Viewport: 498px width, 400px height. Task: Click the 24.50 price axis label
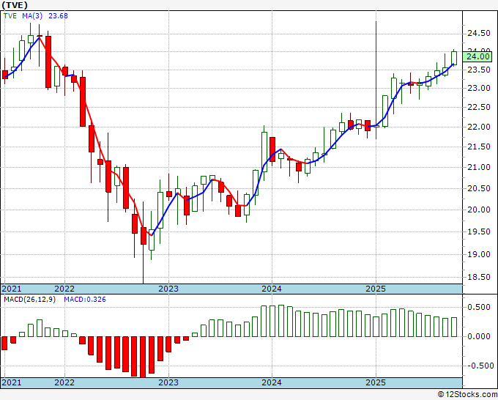(479, 33)
